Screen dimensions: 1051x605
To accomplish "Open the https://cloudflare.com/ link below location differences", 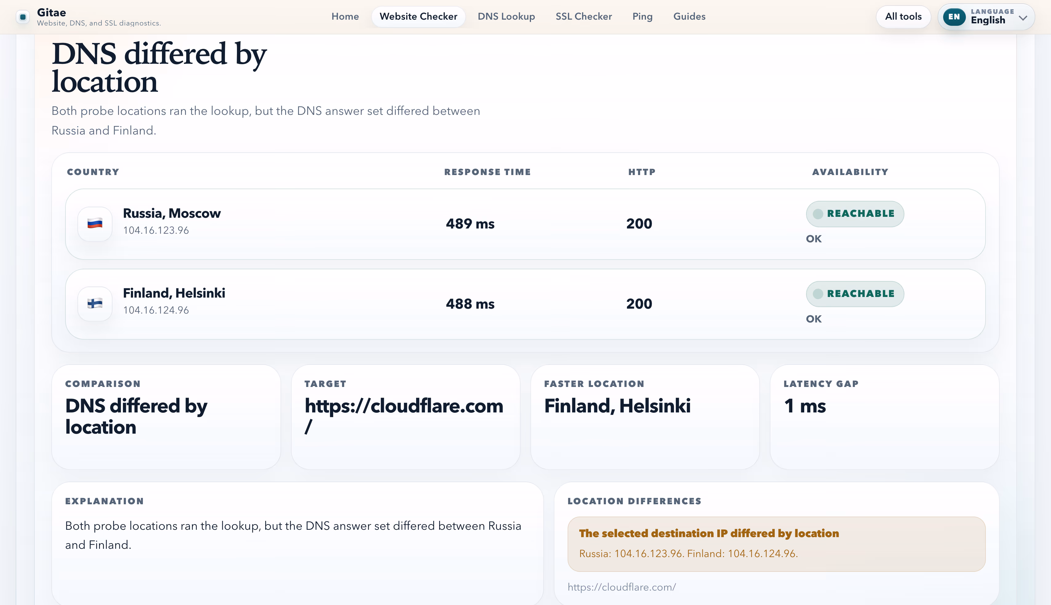I will coord(622,587).
